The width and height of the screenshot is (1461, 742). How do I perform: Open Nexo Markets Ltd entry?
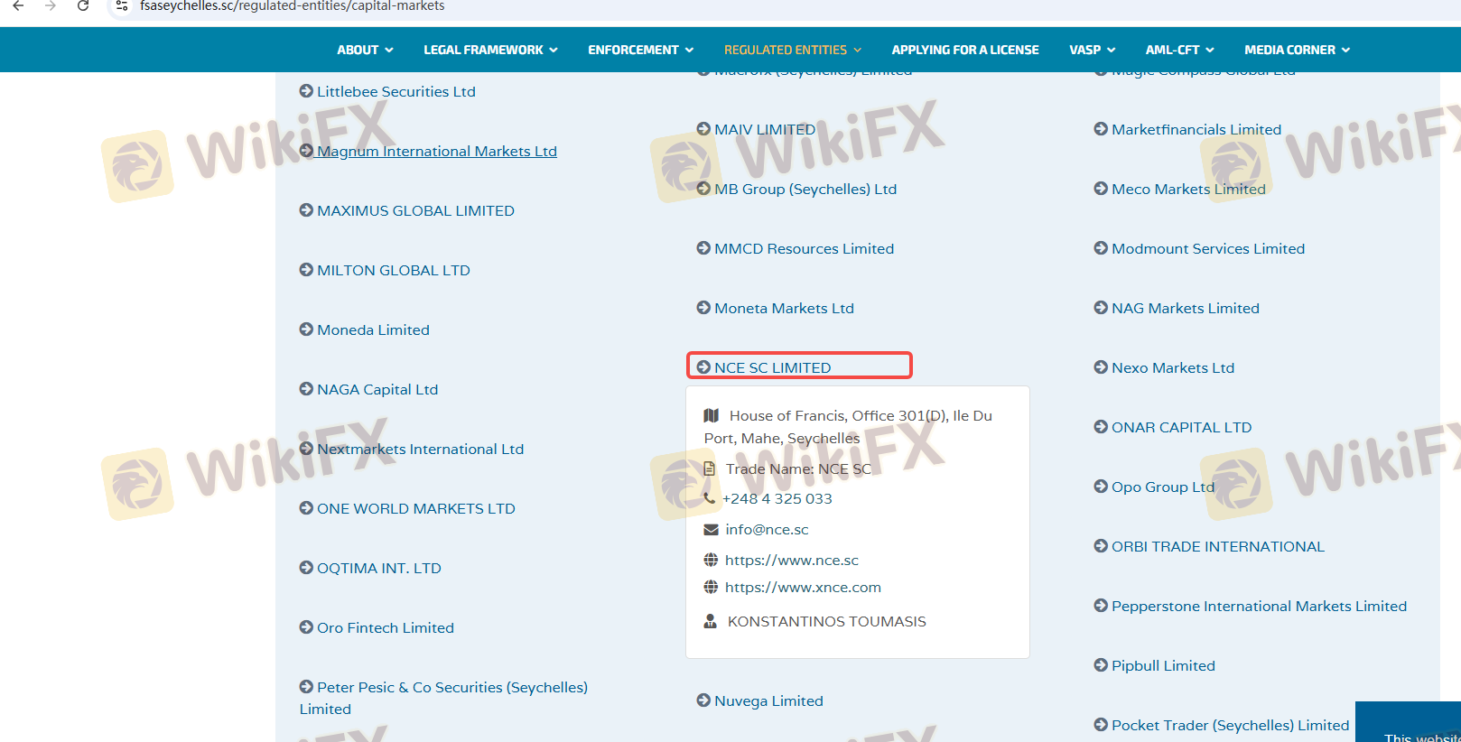pyautogui.click(x=1173, y=367)
